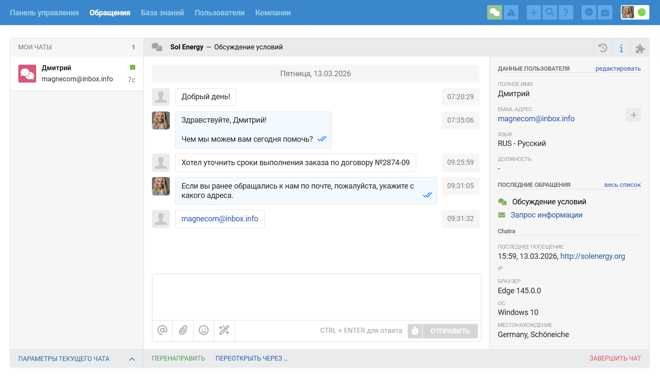The image size is (660, 378).
Task: Insert a mention with the @ icon
Action: coord(163,330)
